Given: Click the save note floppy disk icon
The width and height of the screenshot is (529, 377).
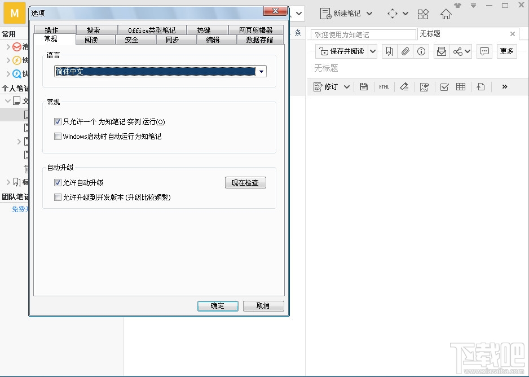Looking at the screenshot, I should coord(364,86).
